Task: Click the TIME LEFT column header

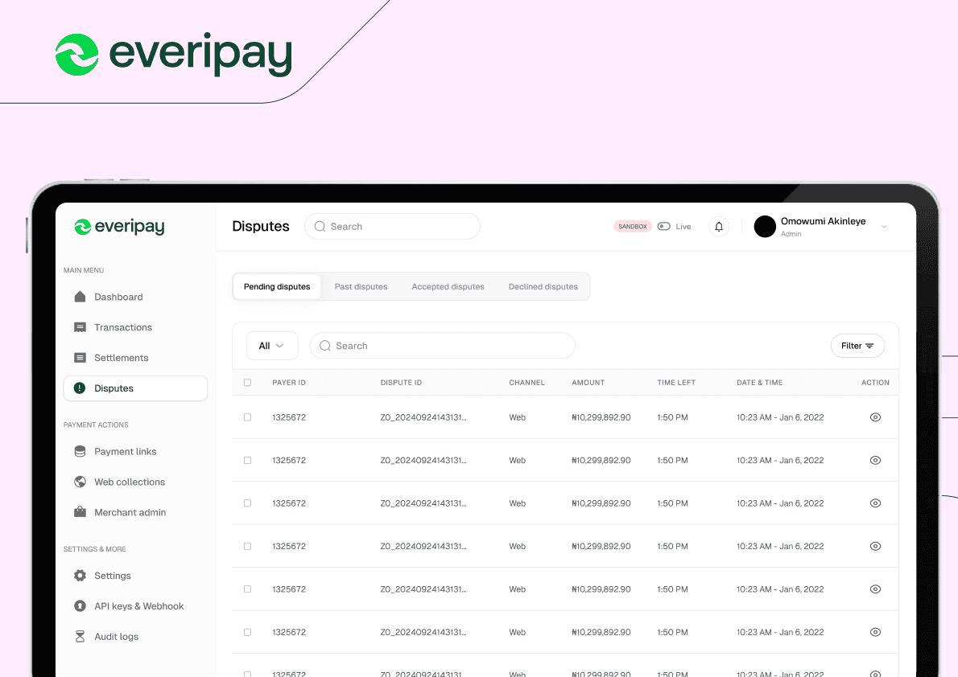Action: point(676,383)
